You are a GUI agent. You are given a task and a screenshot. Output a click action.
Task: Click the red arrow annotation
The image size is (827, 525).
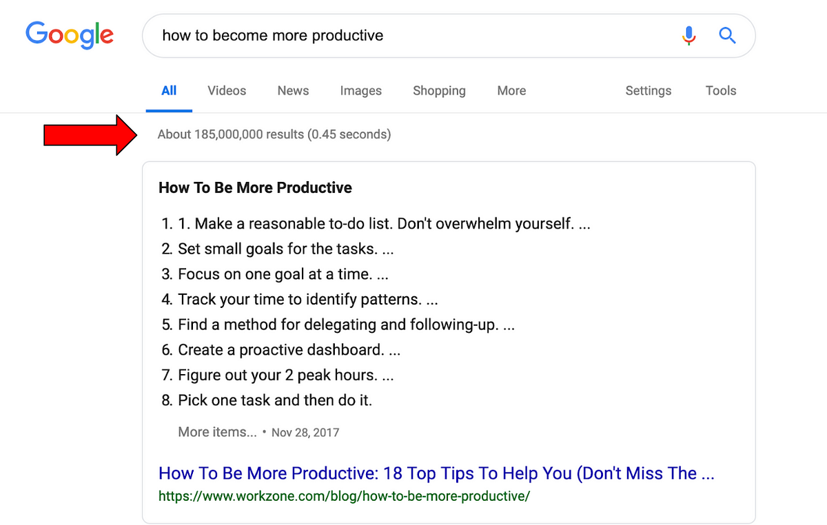pos(90,135)
